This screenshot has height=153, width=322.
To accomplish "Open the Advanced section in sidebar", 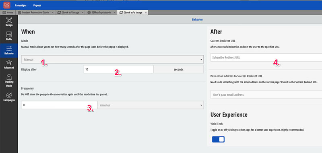I will [9, 64].
